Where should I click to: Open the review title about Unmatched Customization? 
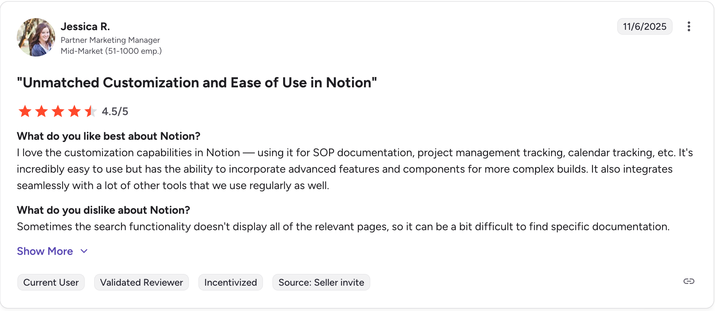pyautogui.click(x=197, y=83)
